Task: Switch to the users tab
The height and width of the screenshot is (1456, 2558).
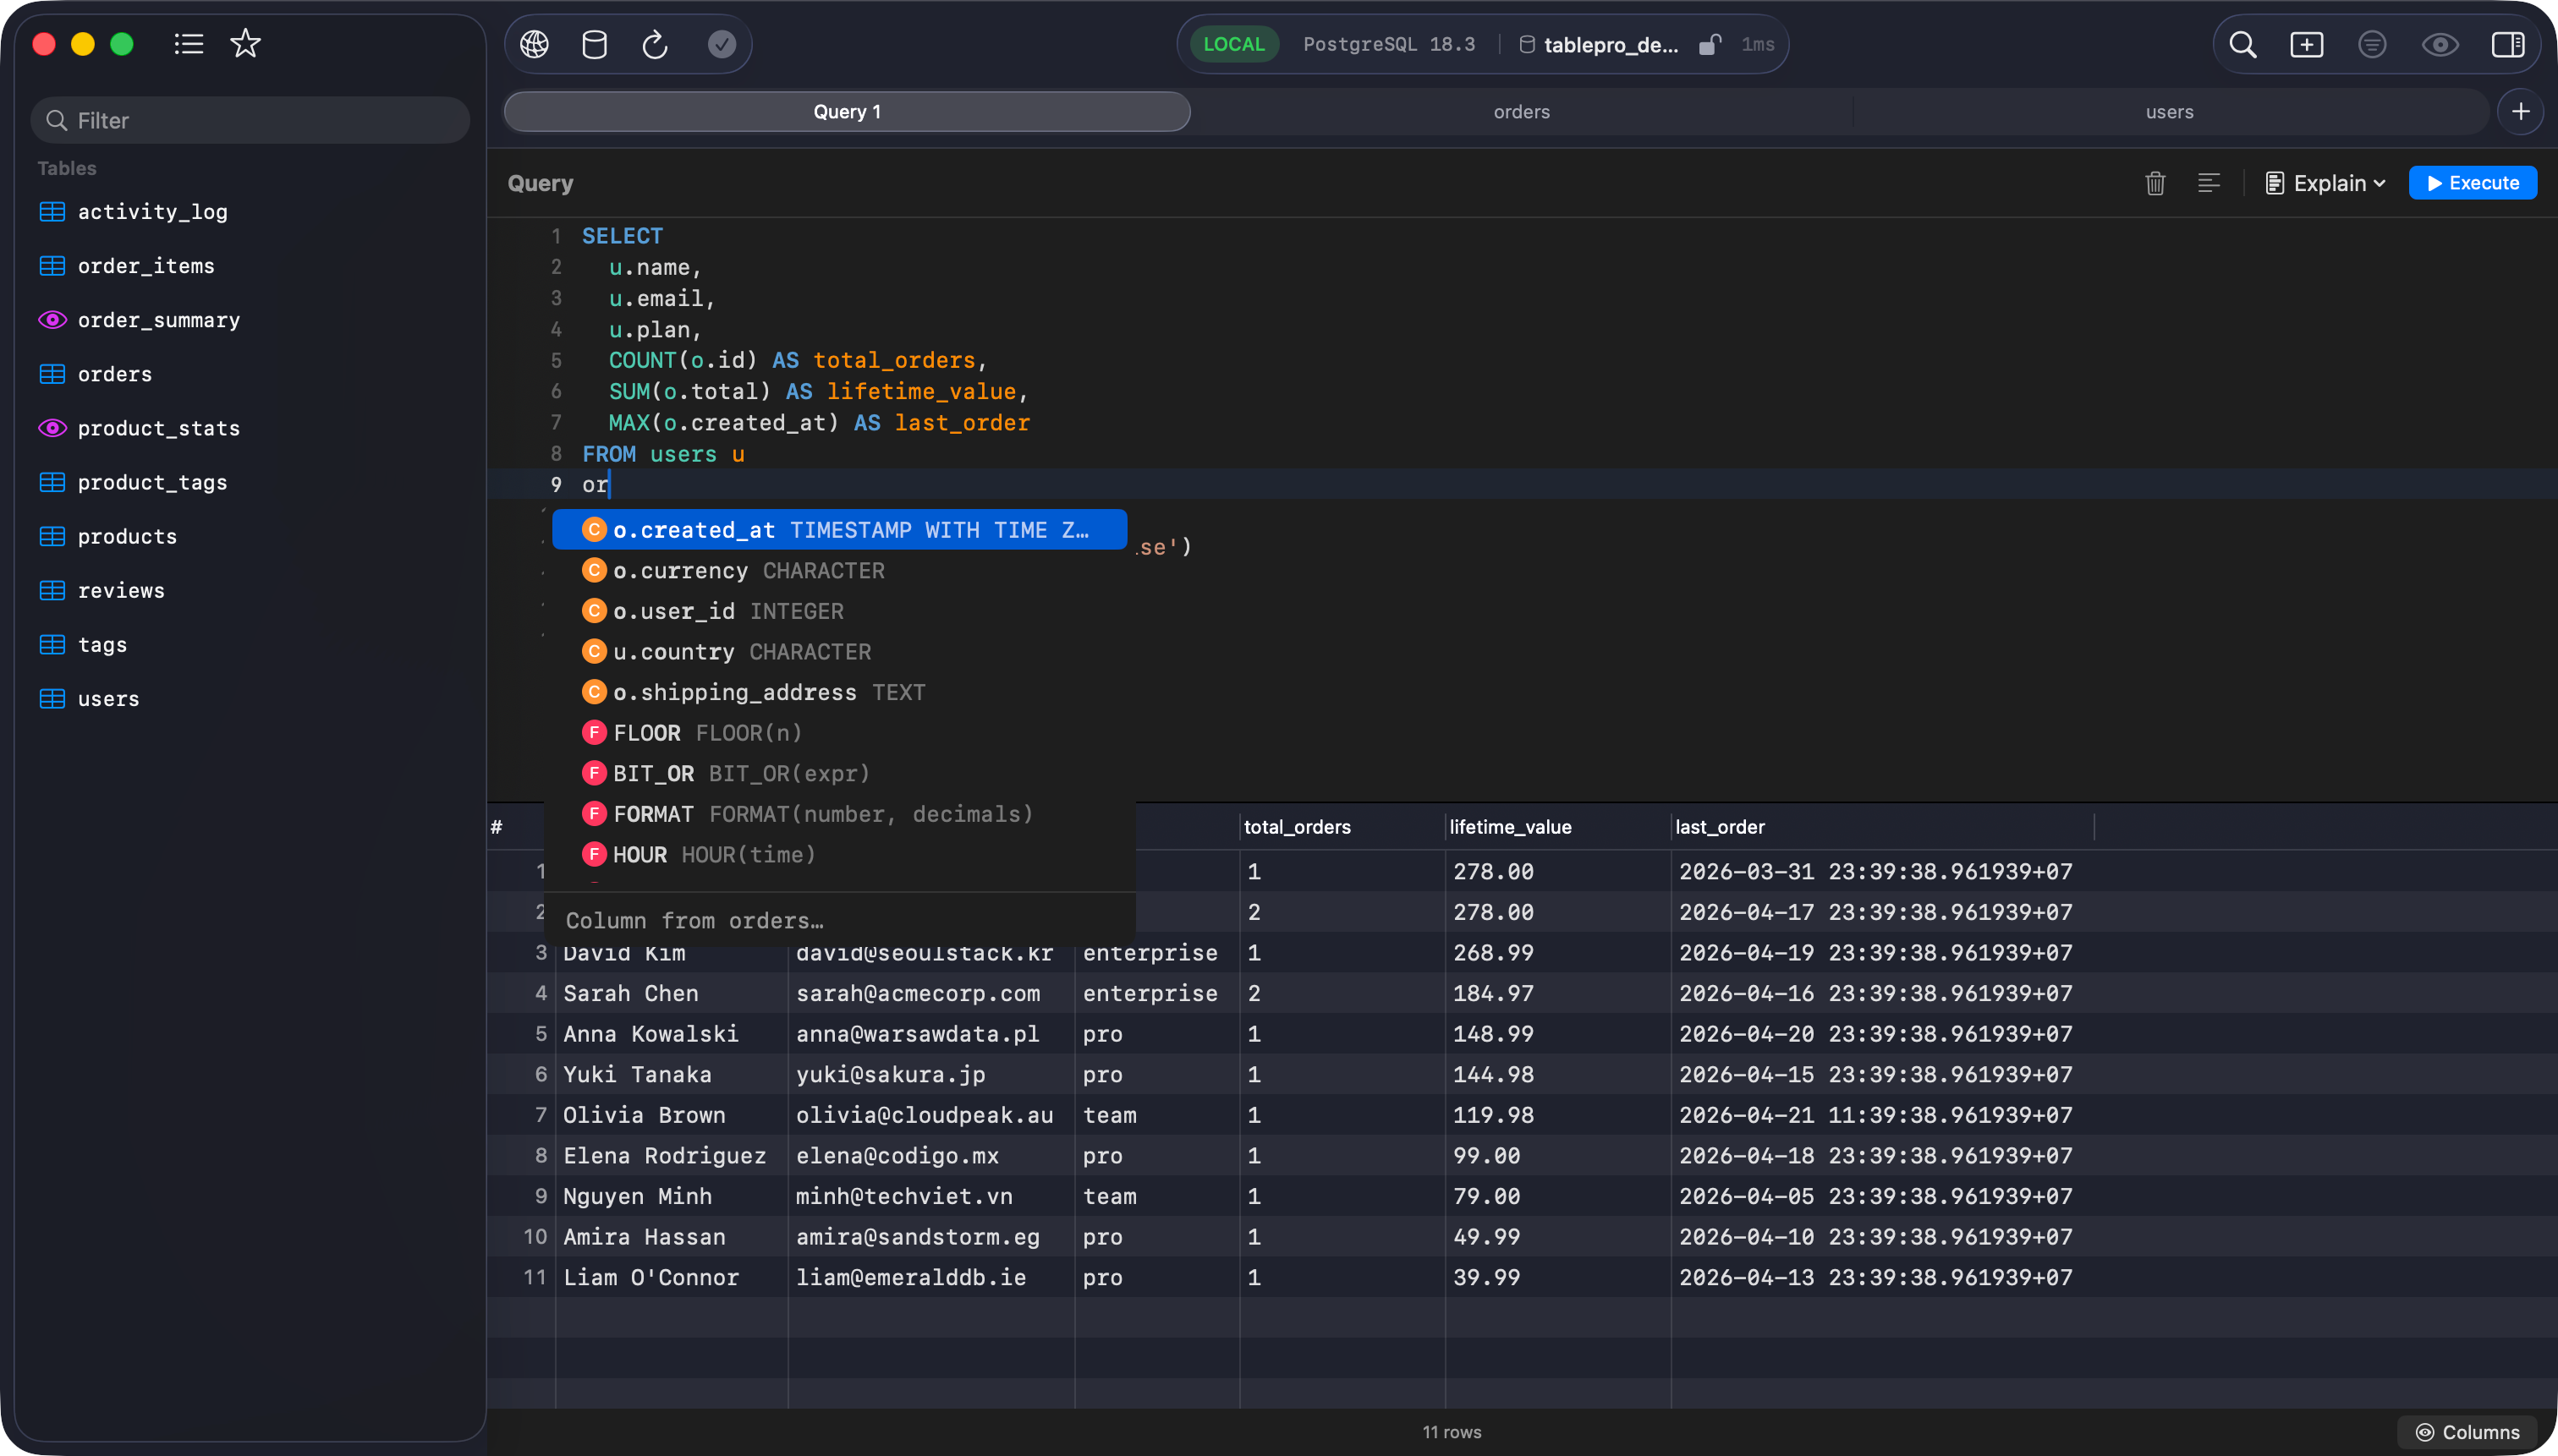Action: (2169, 111)
